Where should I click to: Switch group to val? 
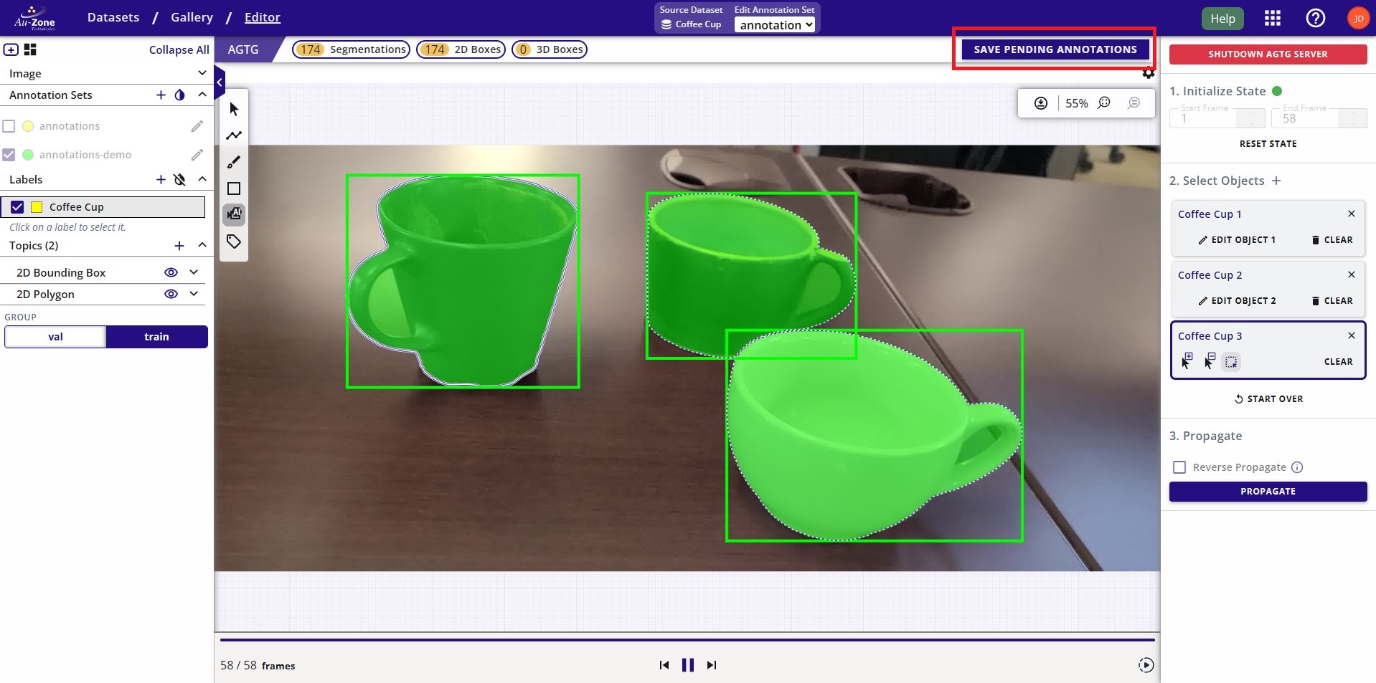point(55,337)
